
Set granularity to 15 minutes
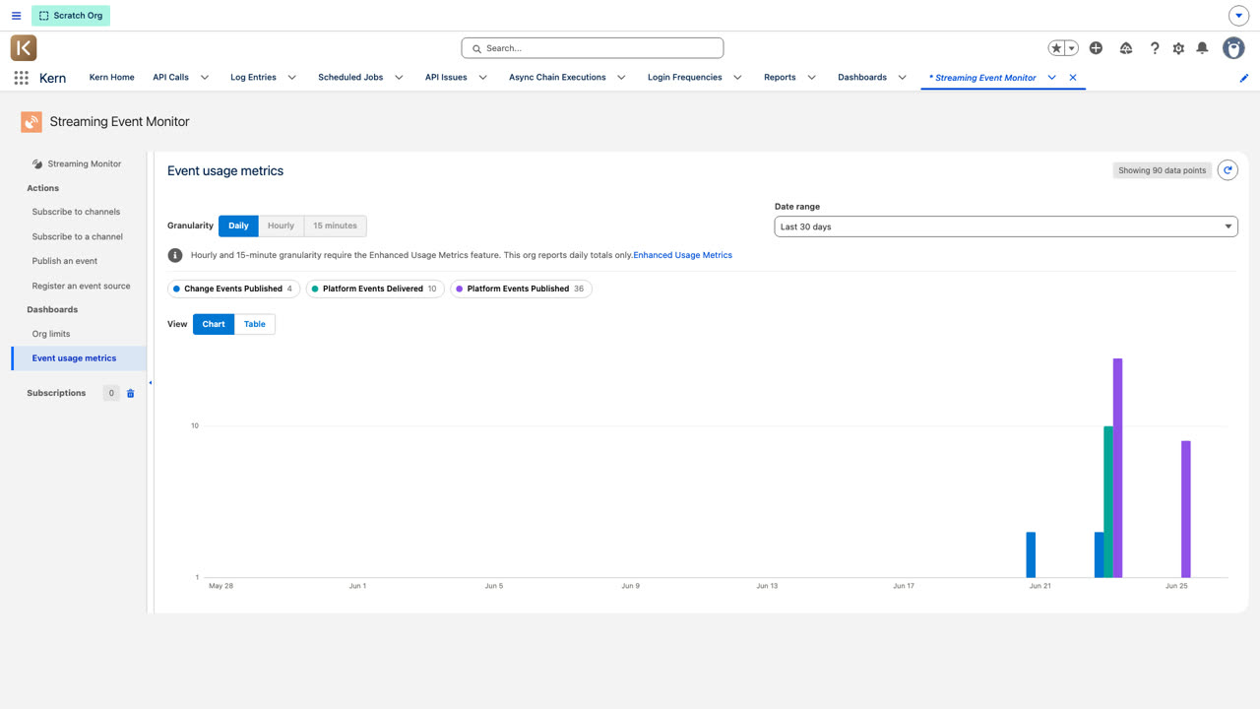click(335, 226)
